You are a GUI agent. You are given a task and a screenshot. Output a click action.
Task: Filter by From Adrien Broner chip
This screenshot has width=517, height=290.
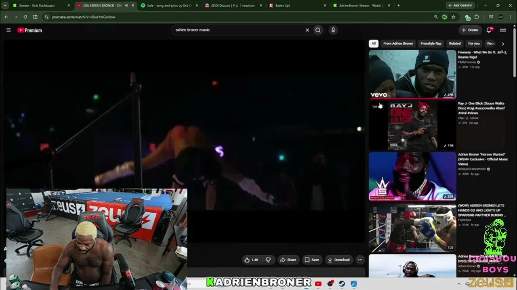(x=398, y=43)
